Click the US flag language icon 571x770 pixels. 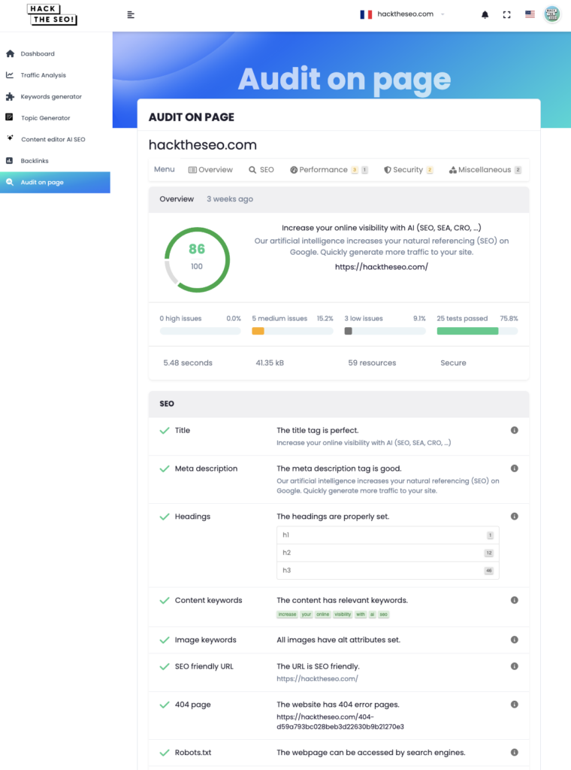coord(530,14)
